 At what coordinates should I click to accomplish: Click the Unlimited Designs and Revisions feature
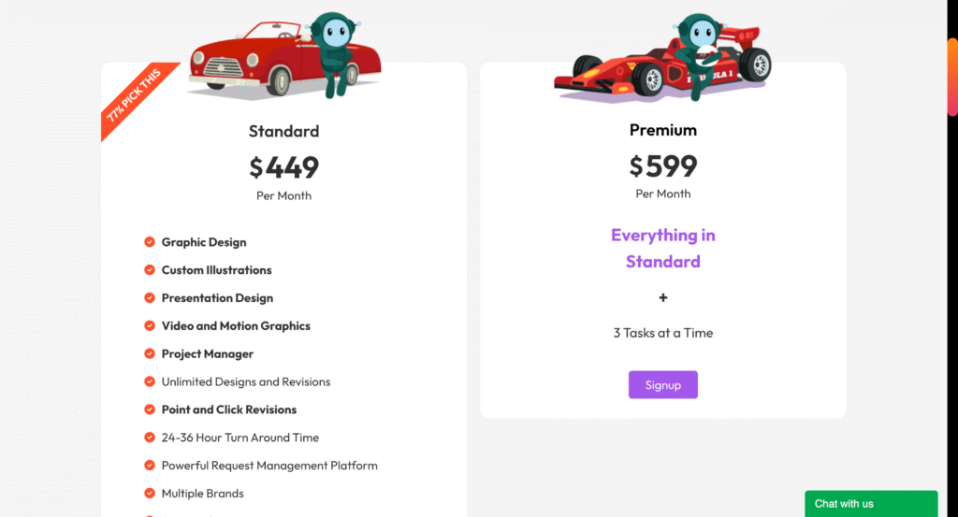(246, 382)
